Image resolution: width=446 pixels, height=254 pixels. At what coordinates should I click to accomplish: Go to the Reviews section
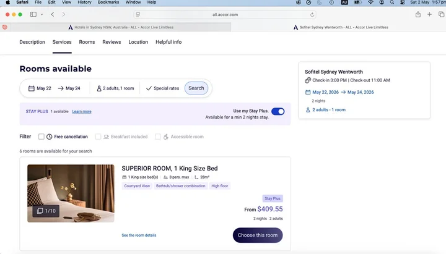point(111,42)
